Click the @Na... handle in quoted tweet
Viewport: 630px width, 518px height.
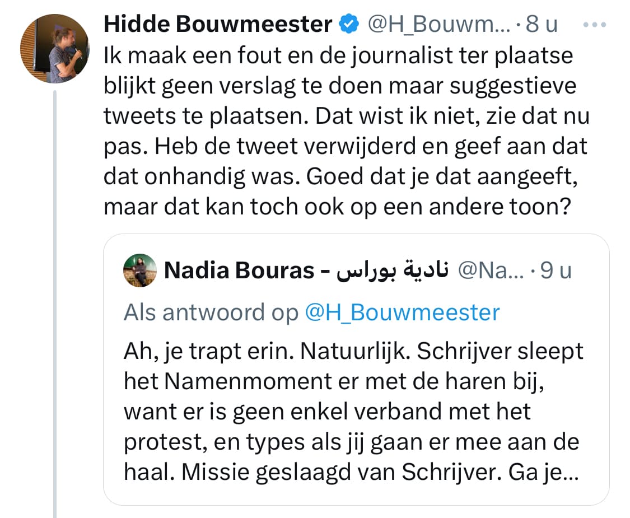tap(491, 270)
